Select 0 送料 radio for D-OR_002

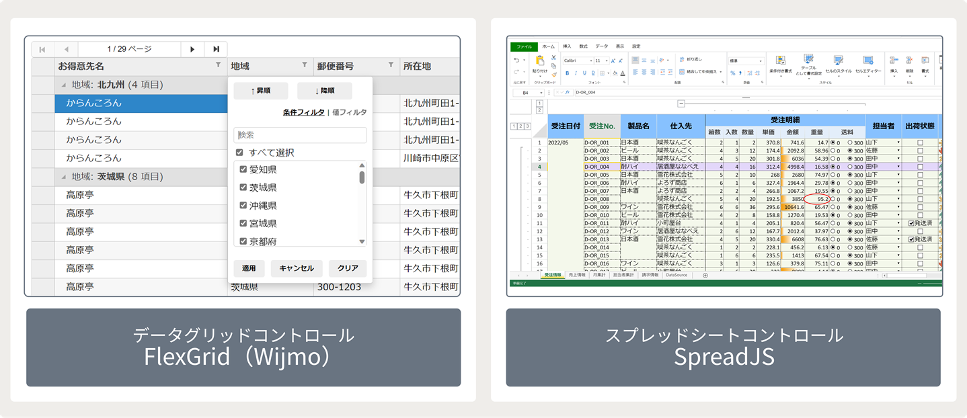[x=833, y=151]
